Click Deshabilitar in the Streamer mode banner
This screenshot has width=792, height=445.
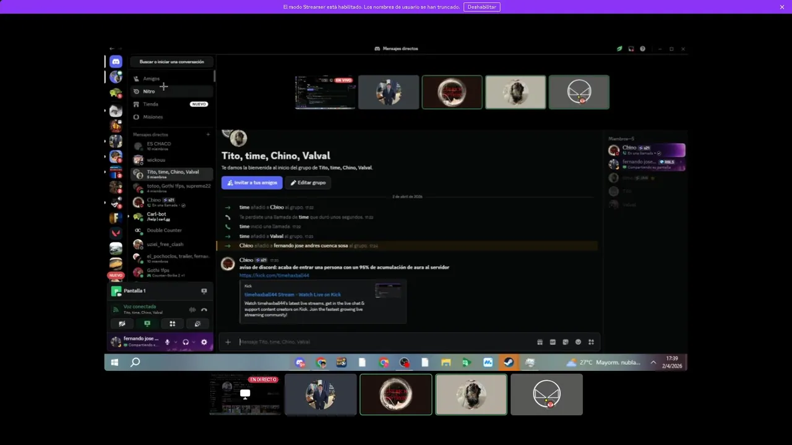[481, 7]
